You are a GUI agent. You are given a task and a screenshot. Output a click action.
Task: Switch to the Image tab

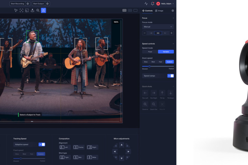coord(159,11)
